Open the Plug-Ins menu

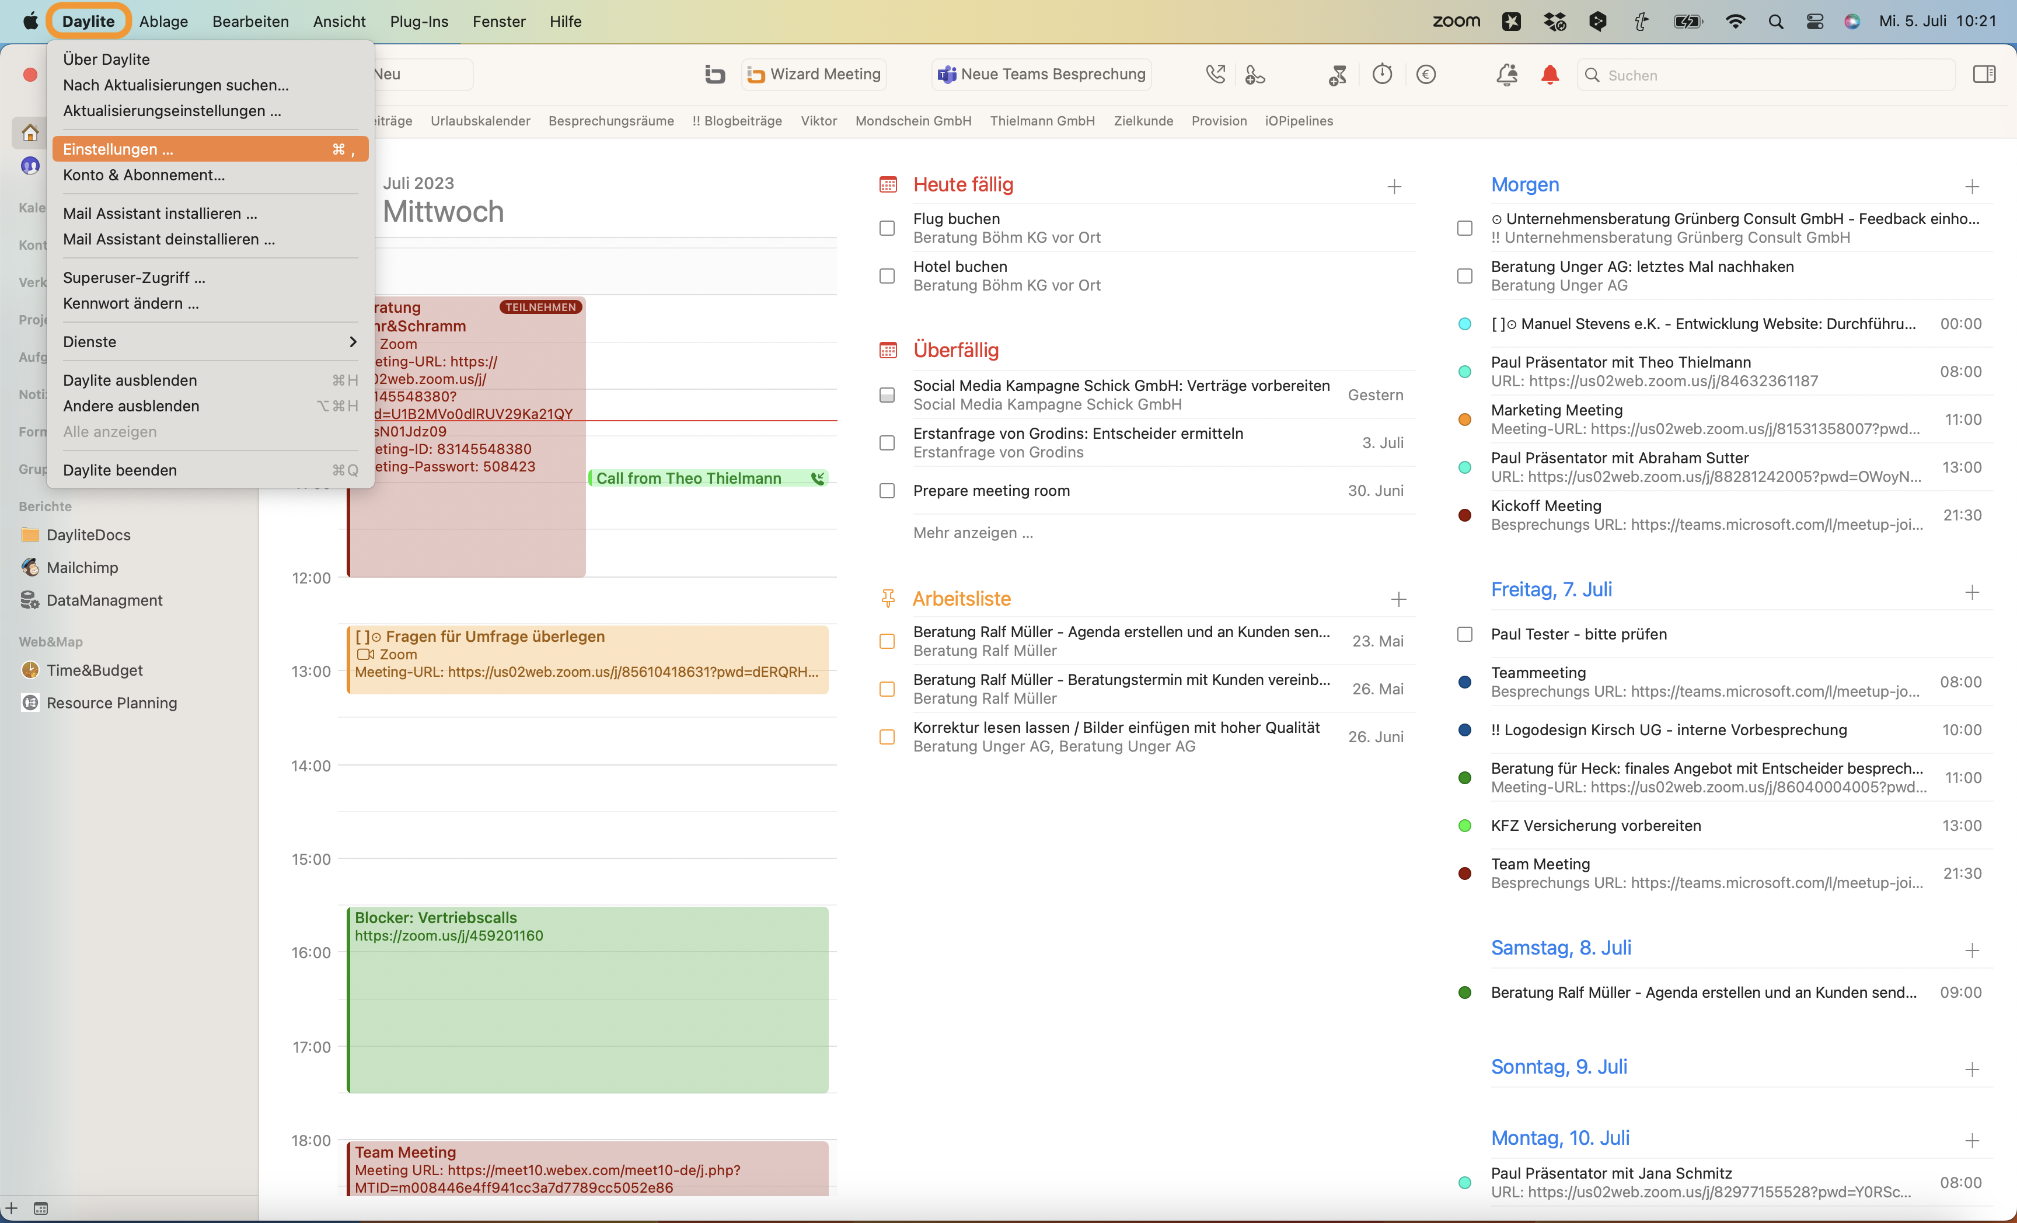pyautogui.click(x=419, y=21)
